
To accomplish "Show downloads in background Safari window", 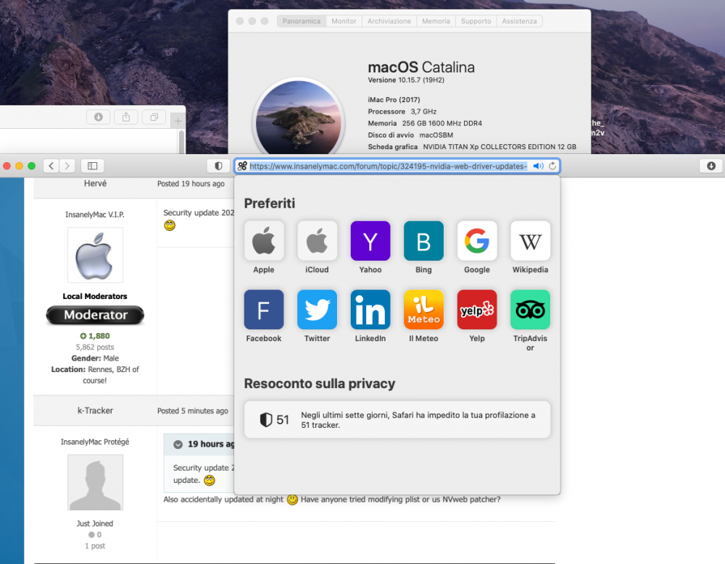I will pos(98,117).
